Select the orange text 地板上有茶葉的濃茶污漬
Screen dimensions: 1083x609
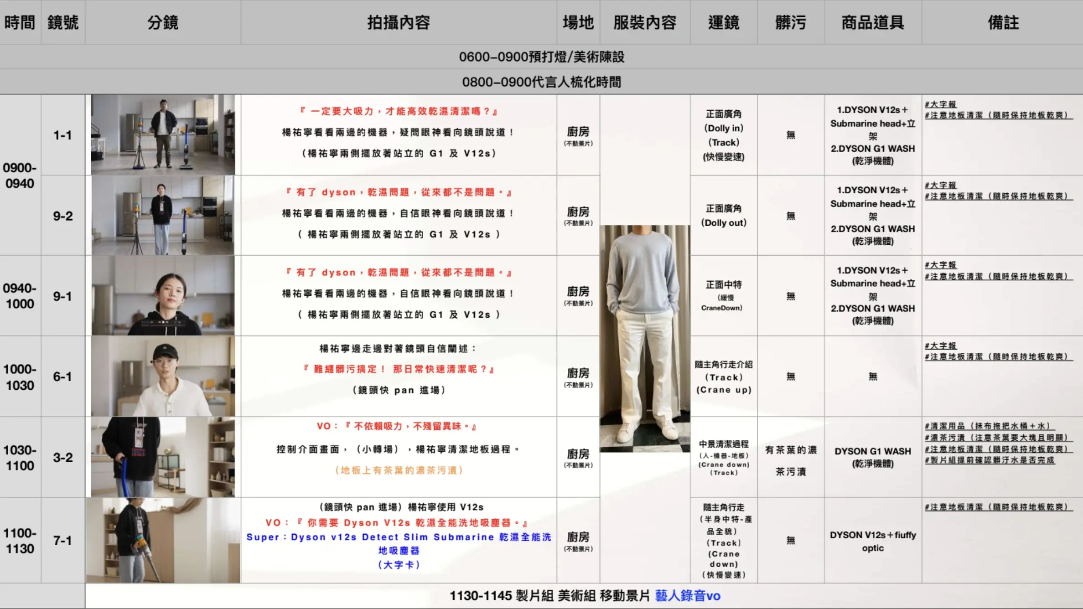399,470
